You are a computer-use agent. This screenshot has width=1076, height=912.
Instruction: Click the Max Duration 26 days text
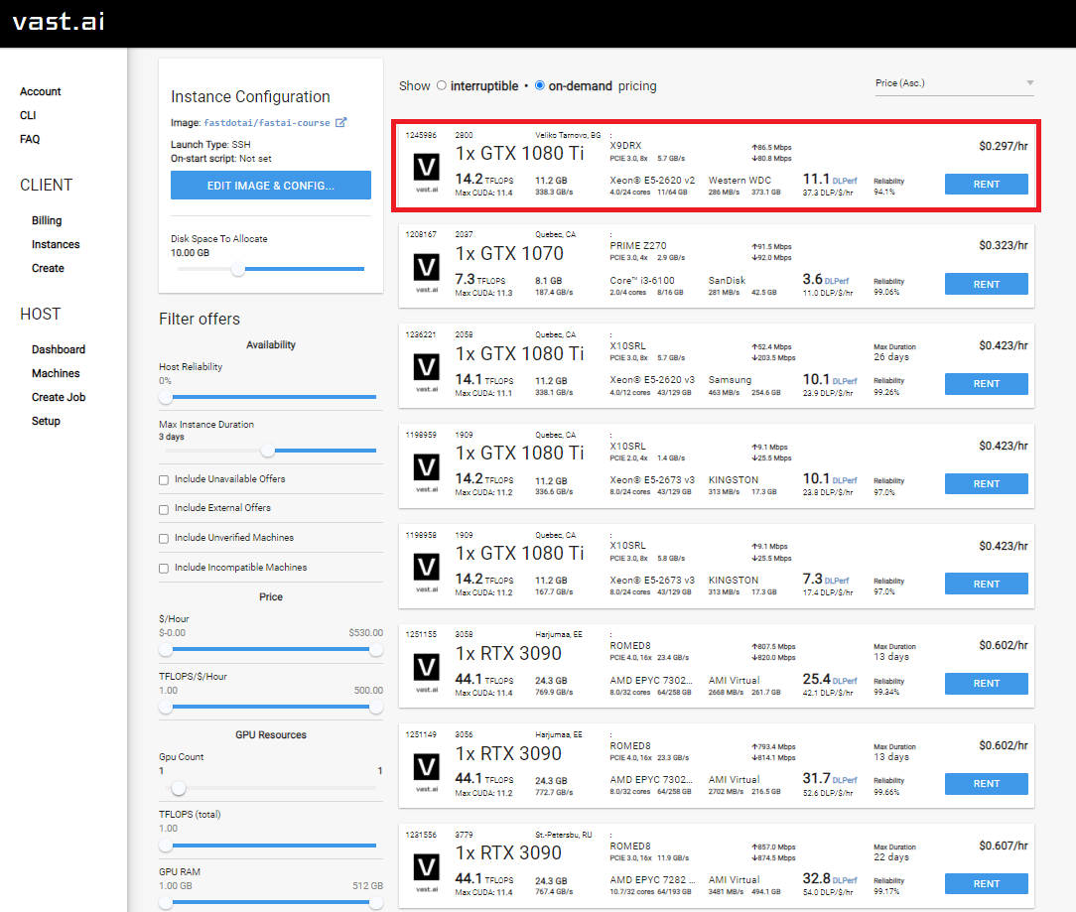pos(894,352)
